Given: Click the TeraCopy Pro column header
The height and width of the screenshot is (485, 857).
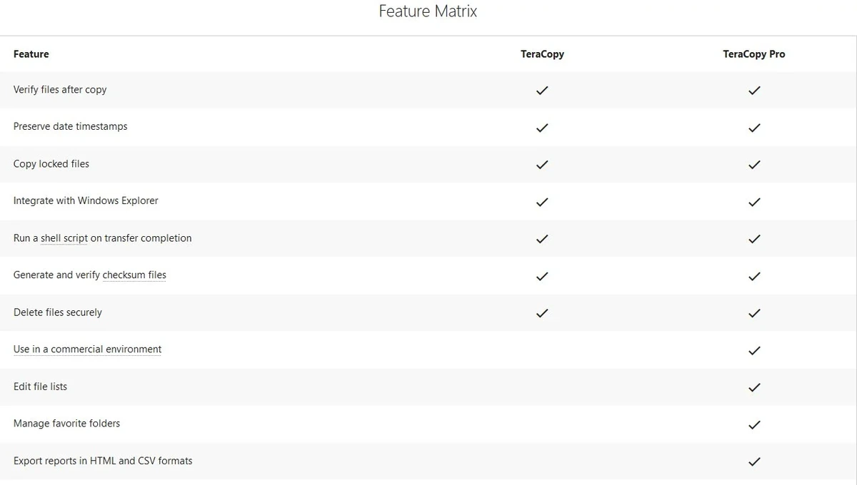Looking at the screenshot, I should point(754,54).
